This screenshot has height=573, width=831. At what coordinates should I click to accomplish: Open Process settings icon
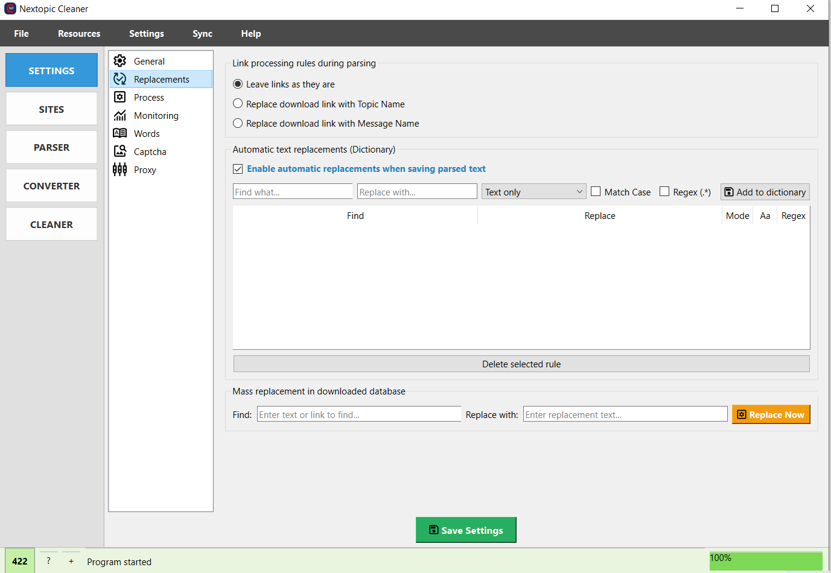[x=120, y=97]
